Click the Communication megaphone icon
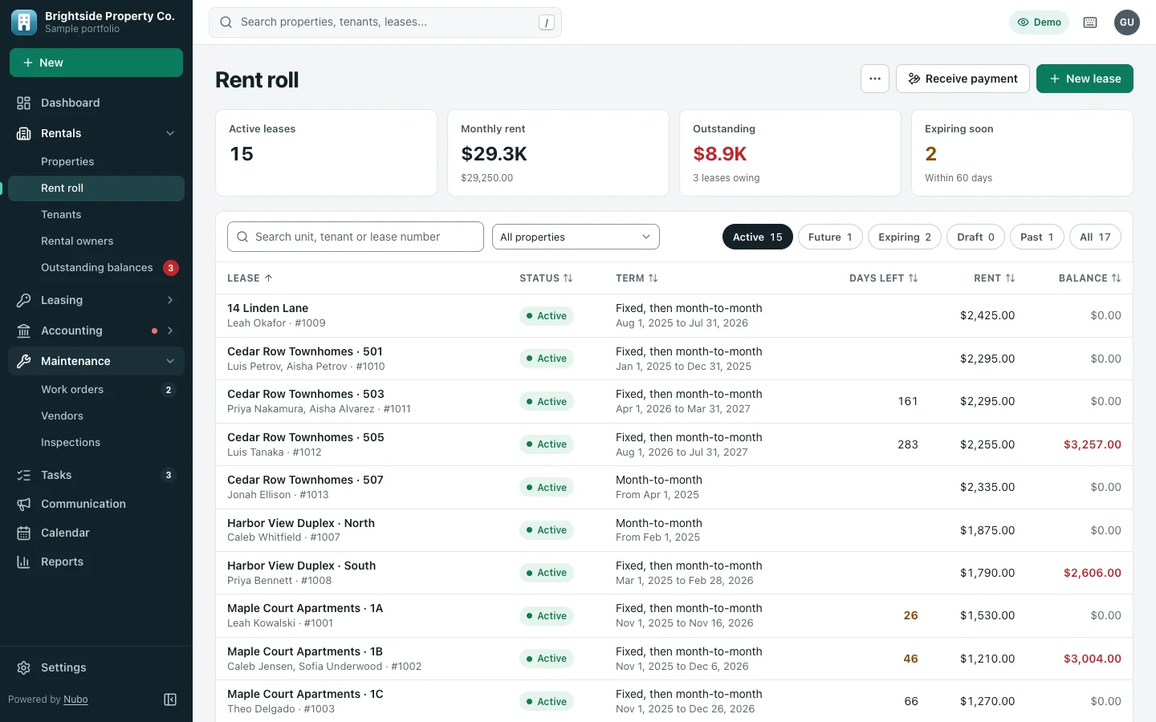This screenshot has width=1156, height=722. click(24, 504)
